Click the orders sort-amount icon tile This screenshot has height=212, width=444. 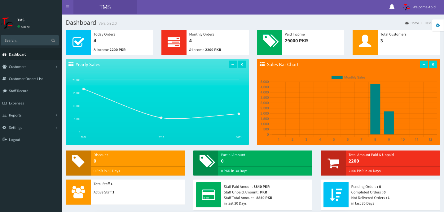tap(336, 195)
